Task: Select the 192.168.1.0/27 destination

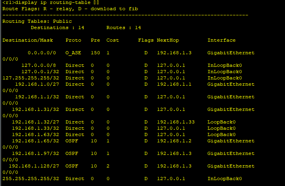Action: 37,84
